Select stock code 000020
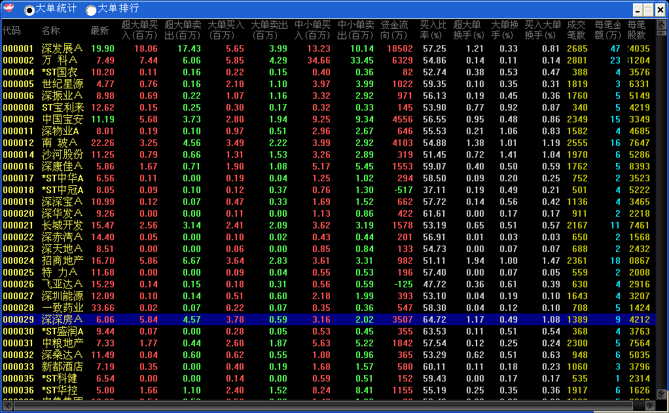 coord(18,213)
